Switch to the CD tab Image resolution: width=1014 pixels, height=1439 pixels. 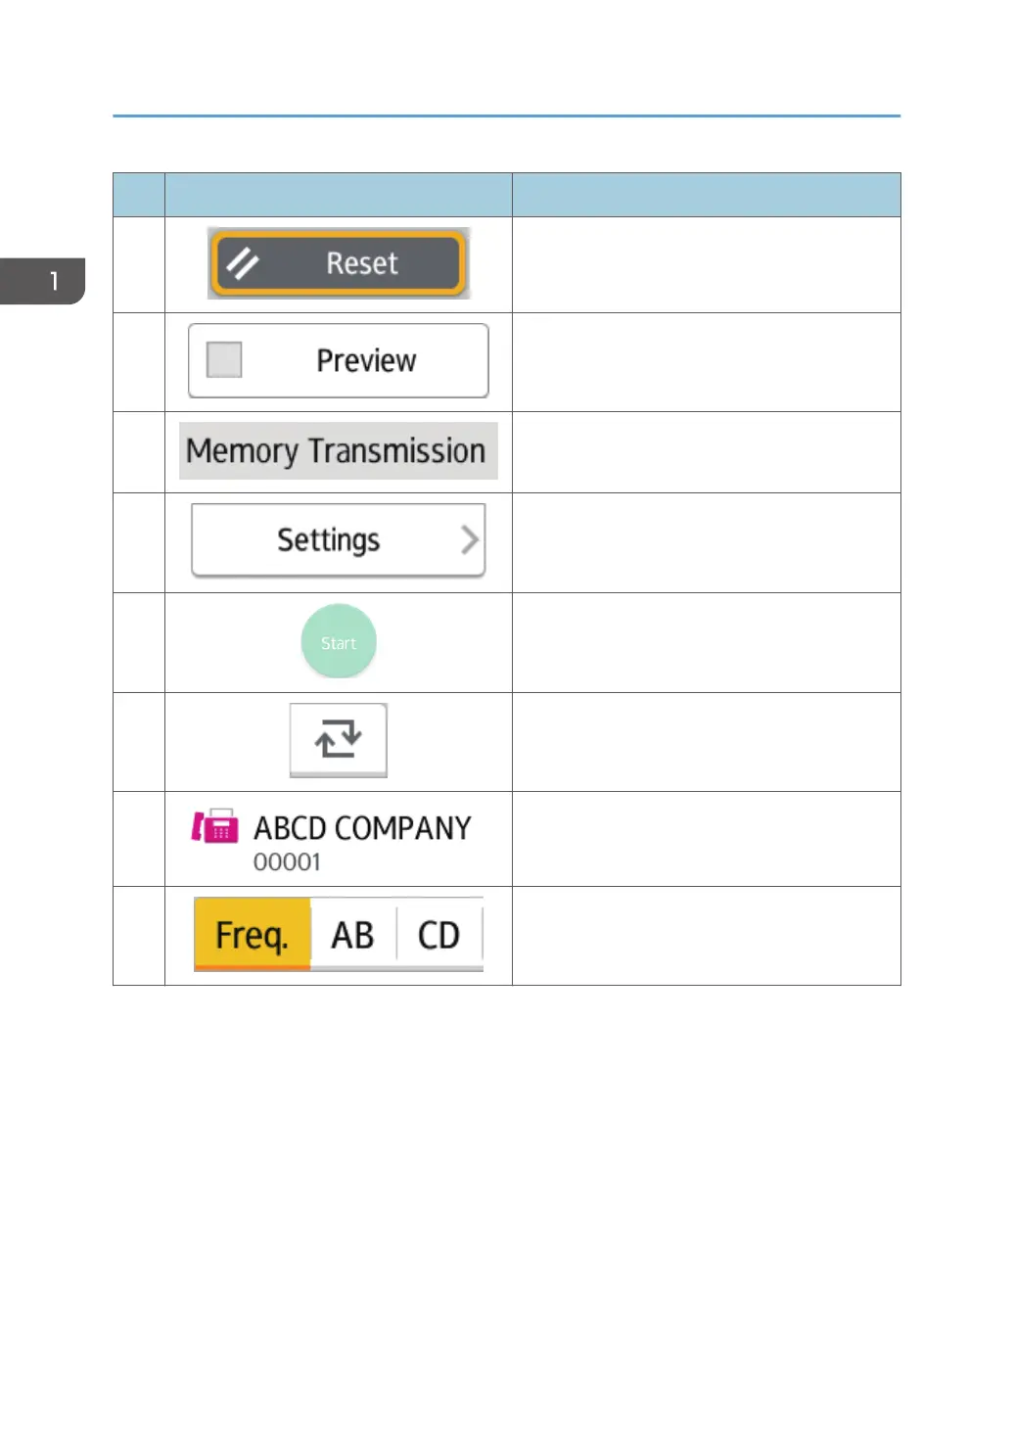point(438,935)
